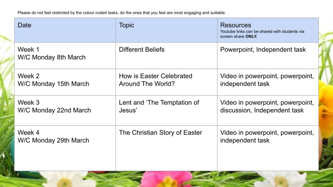Select Week 4 resources 'Video in powerpoint' cell
This screenshot has width=333, height=187.
pyautogui.click(x=268, y=148)
